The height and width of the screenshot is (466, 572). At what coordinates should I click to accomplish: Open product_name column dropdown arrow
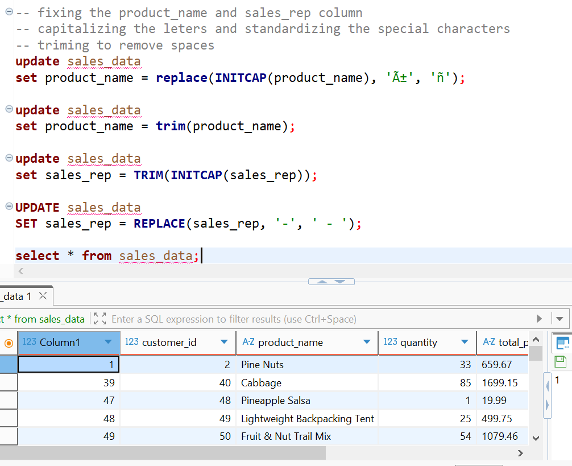point(367,342)
